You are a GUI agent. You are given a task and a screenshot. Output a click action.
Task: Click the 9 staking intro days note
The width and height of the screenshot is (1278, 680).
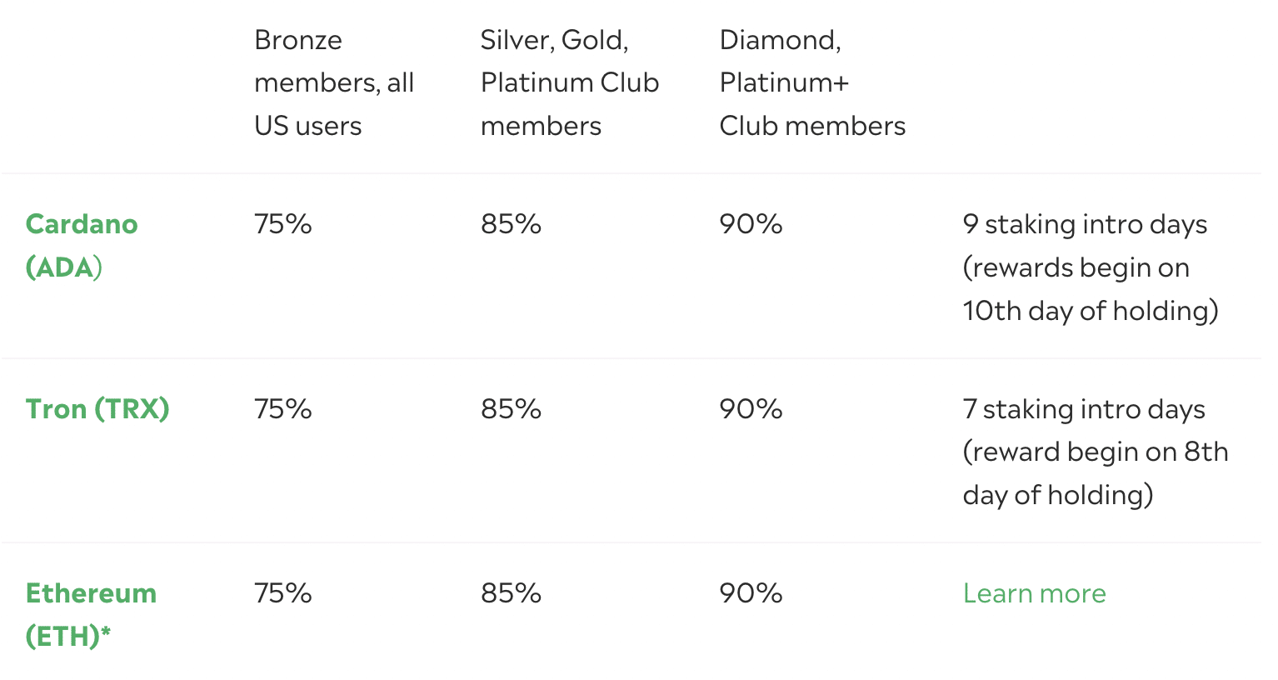(x=1091, y=267)
